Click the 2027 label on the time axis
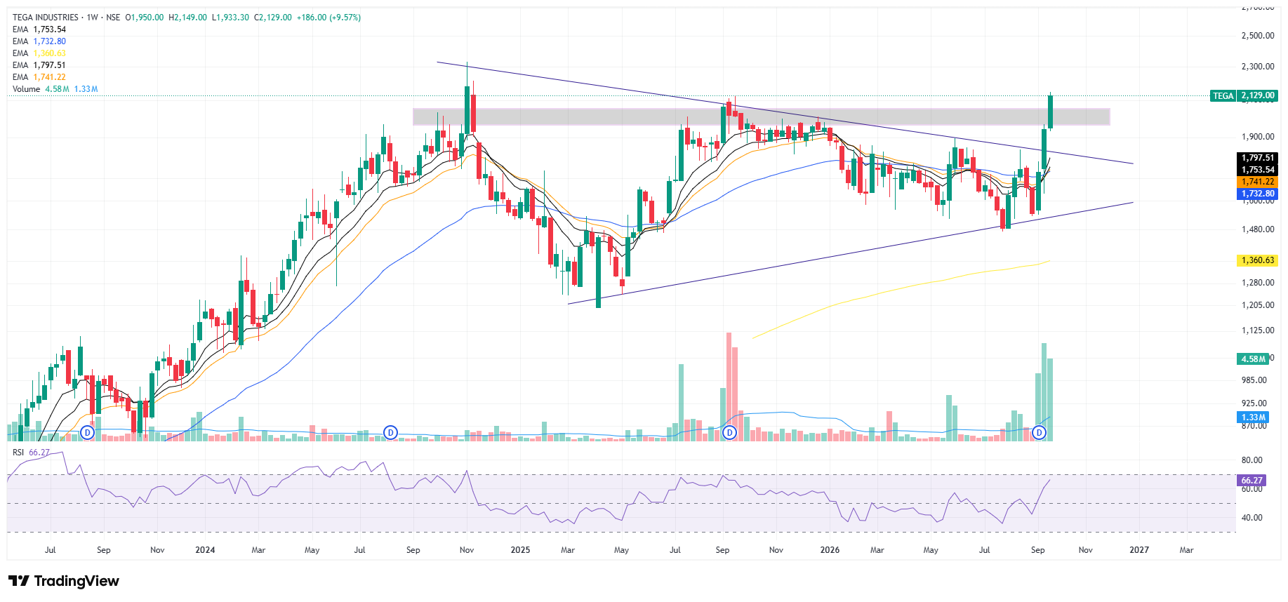The image size is (1288, 602). 1139,550
